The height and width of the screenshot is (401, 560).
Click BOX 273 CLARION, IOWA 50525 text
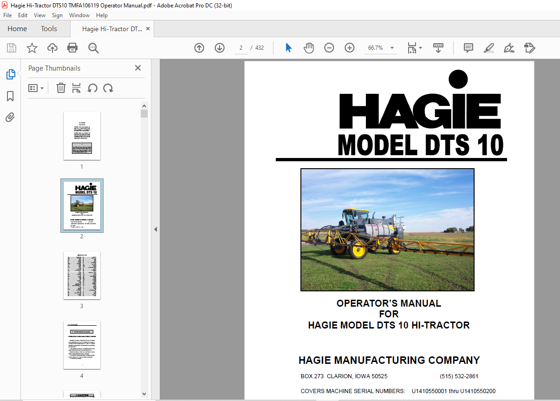tap(344, 376)
